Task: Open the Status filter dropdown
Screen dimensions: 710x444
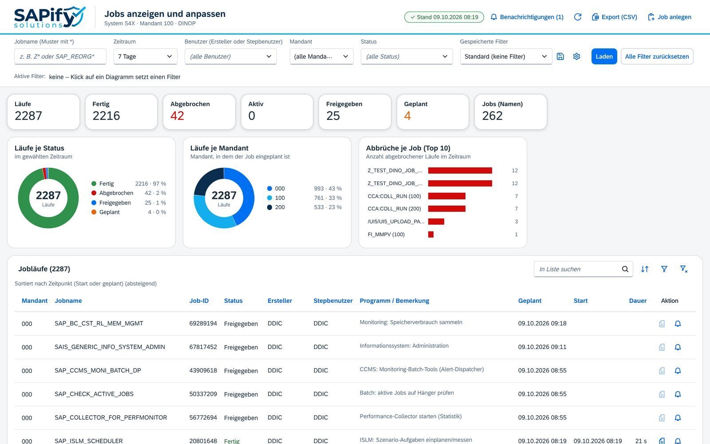Action: 407,56
